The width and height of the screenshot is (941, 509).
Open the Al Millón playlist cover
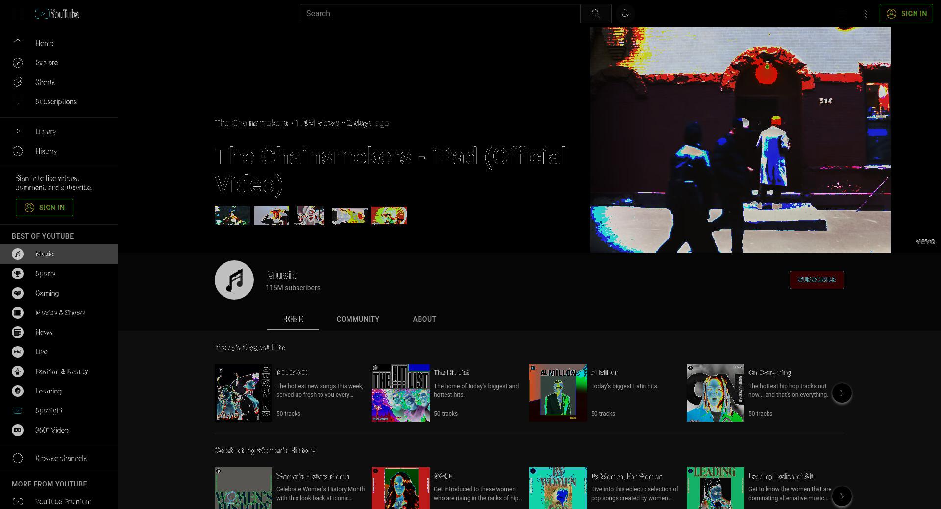[558, 393]
